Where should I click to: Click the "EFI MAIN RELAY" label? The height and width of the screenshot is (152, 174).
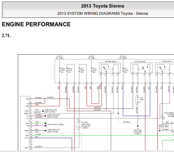click(111, 62)
